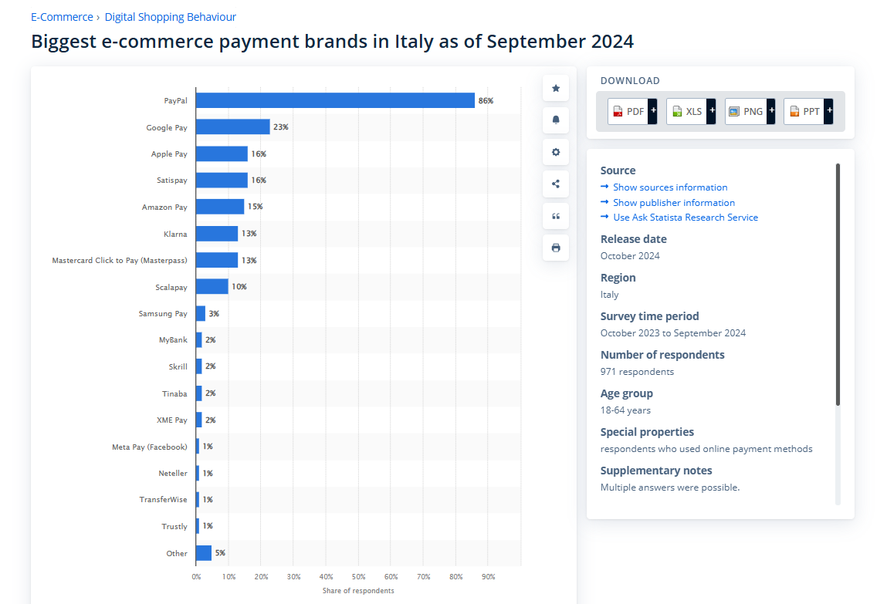
Task: Click the info panel vertical scrollbar
Action: pos(838,284)
